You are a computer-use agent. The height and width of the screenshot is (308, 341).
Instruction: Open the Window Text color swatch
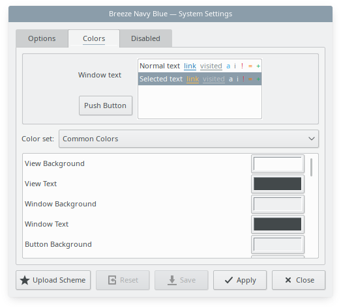point(278,224)
